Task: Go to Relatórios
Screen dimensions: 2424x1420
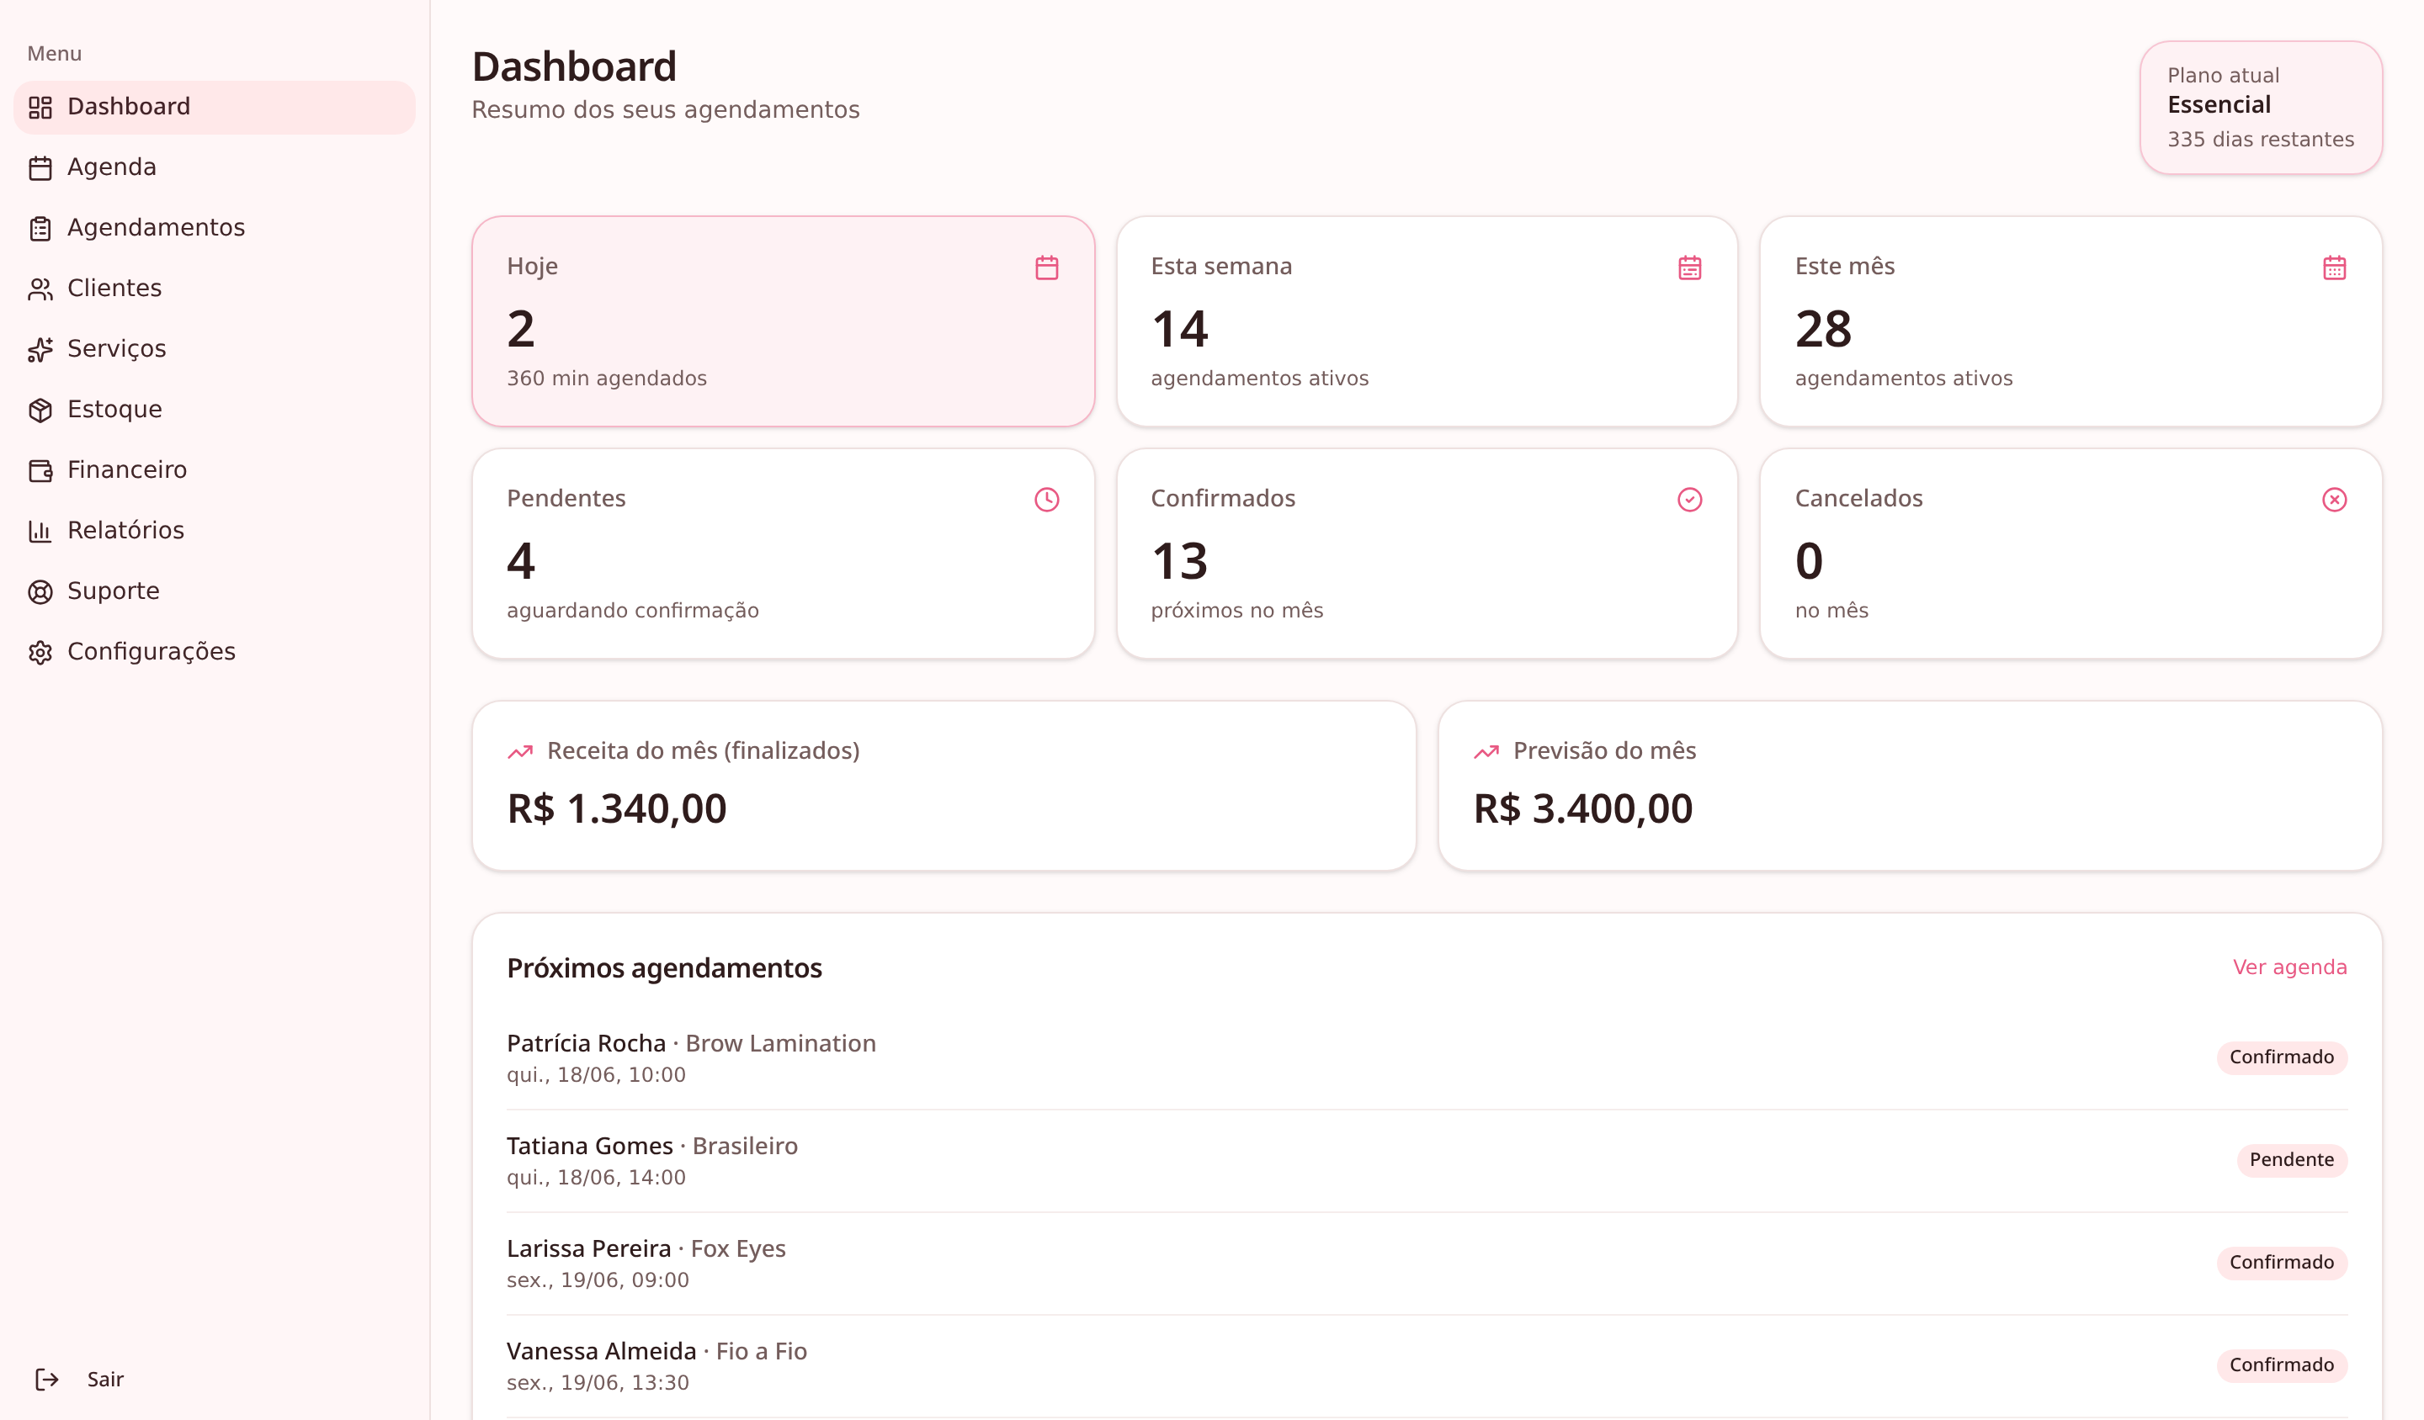Action: click(x=215, y=531)
